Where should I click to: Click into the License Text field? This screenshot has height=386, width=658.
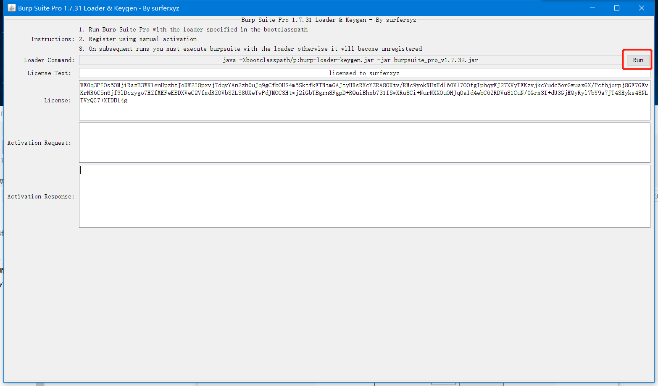point(364,73)
